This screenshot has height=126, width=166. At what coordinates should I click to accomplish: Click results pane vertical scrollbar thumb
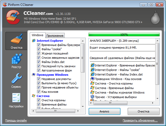[x=157, y=64]
